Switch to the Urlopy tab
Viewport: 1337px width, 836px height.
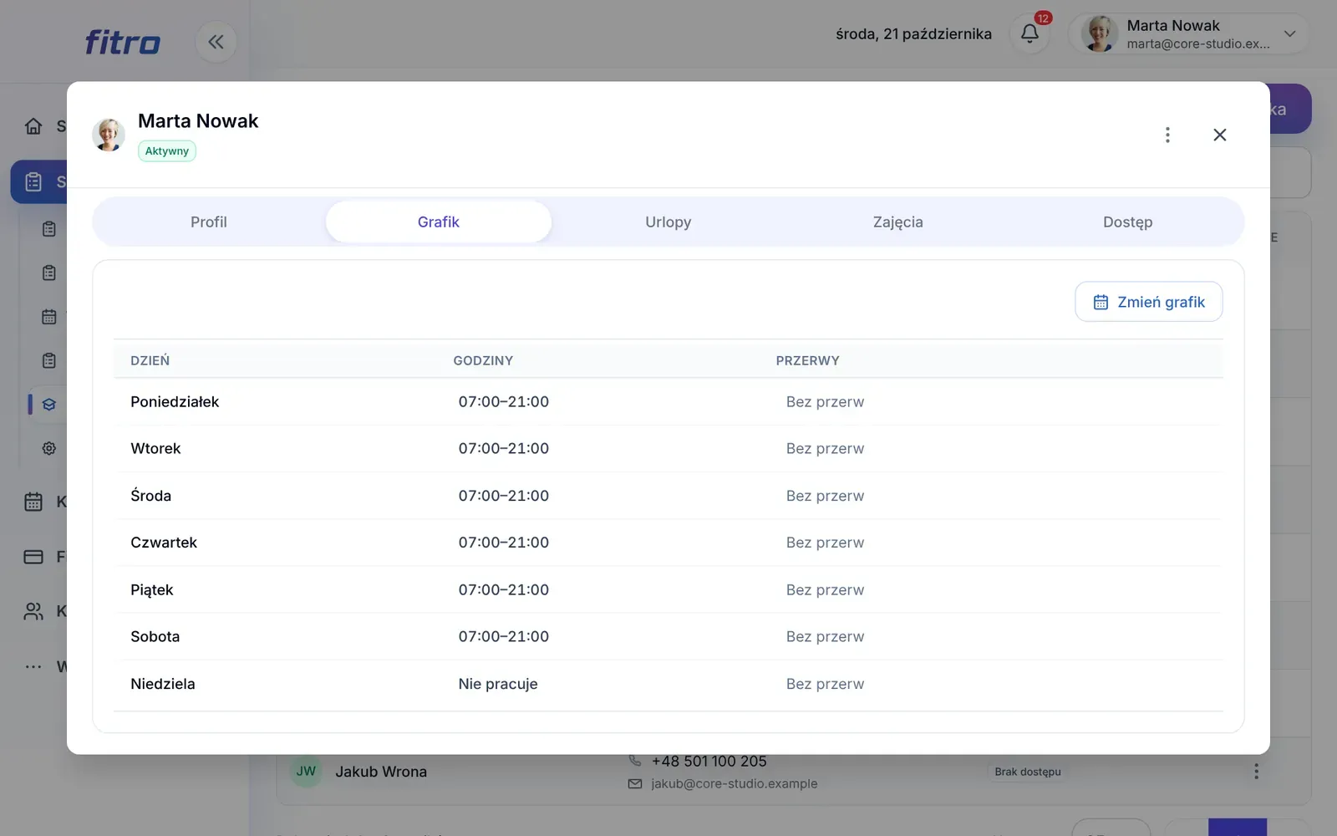668,222
